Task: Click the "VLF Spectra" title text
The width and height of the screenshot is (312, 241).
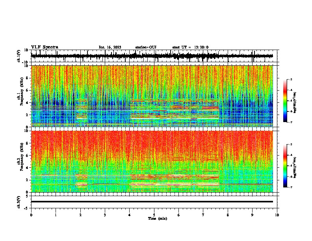Action: tap(45, 47)
